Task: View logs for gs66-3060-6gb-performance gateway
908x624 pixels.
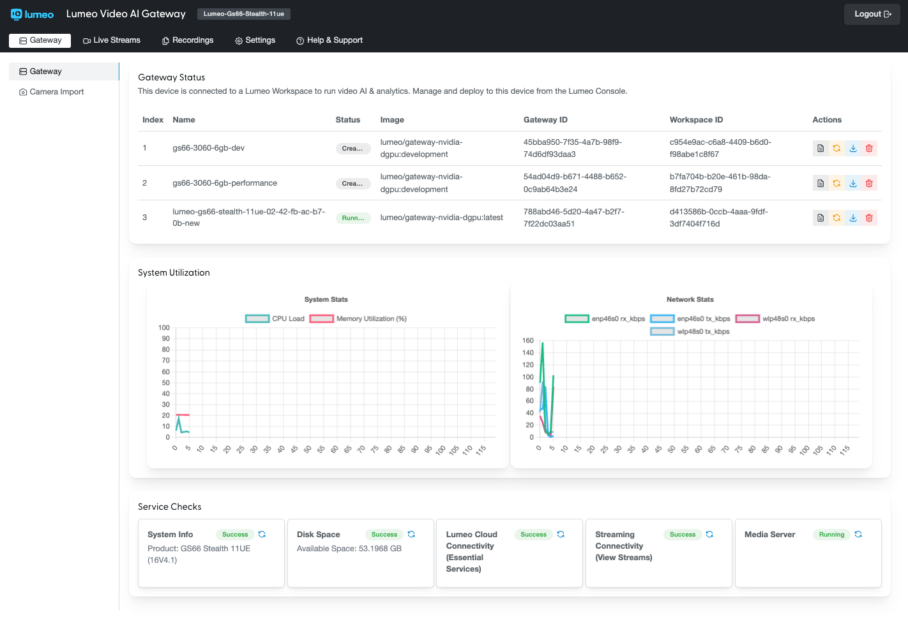Action: click(821, 183)
